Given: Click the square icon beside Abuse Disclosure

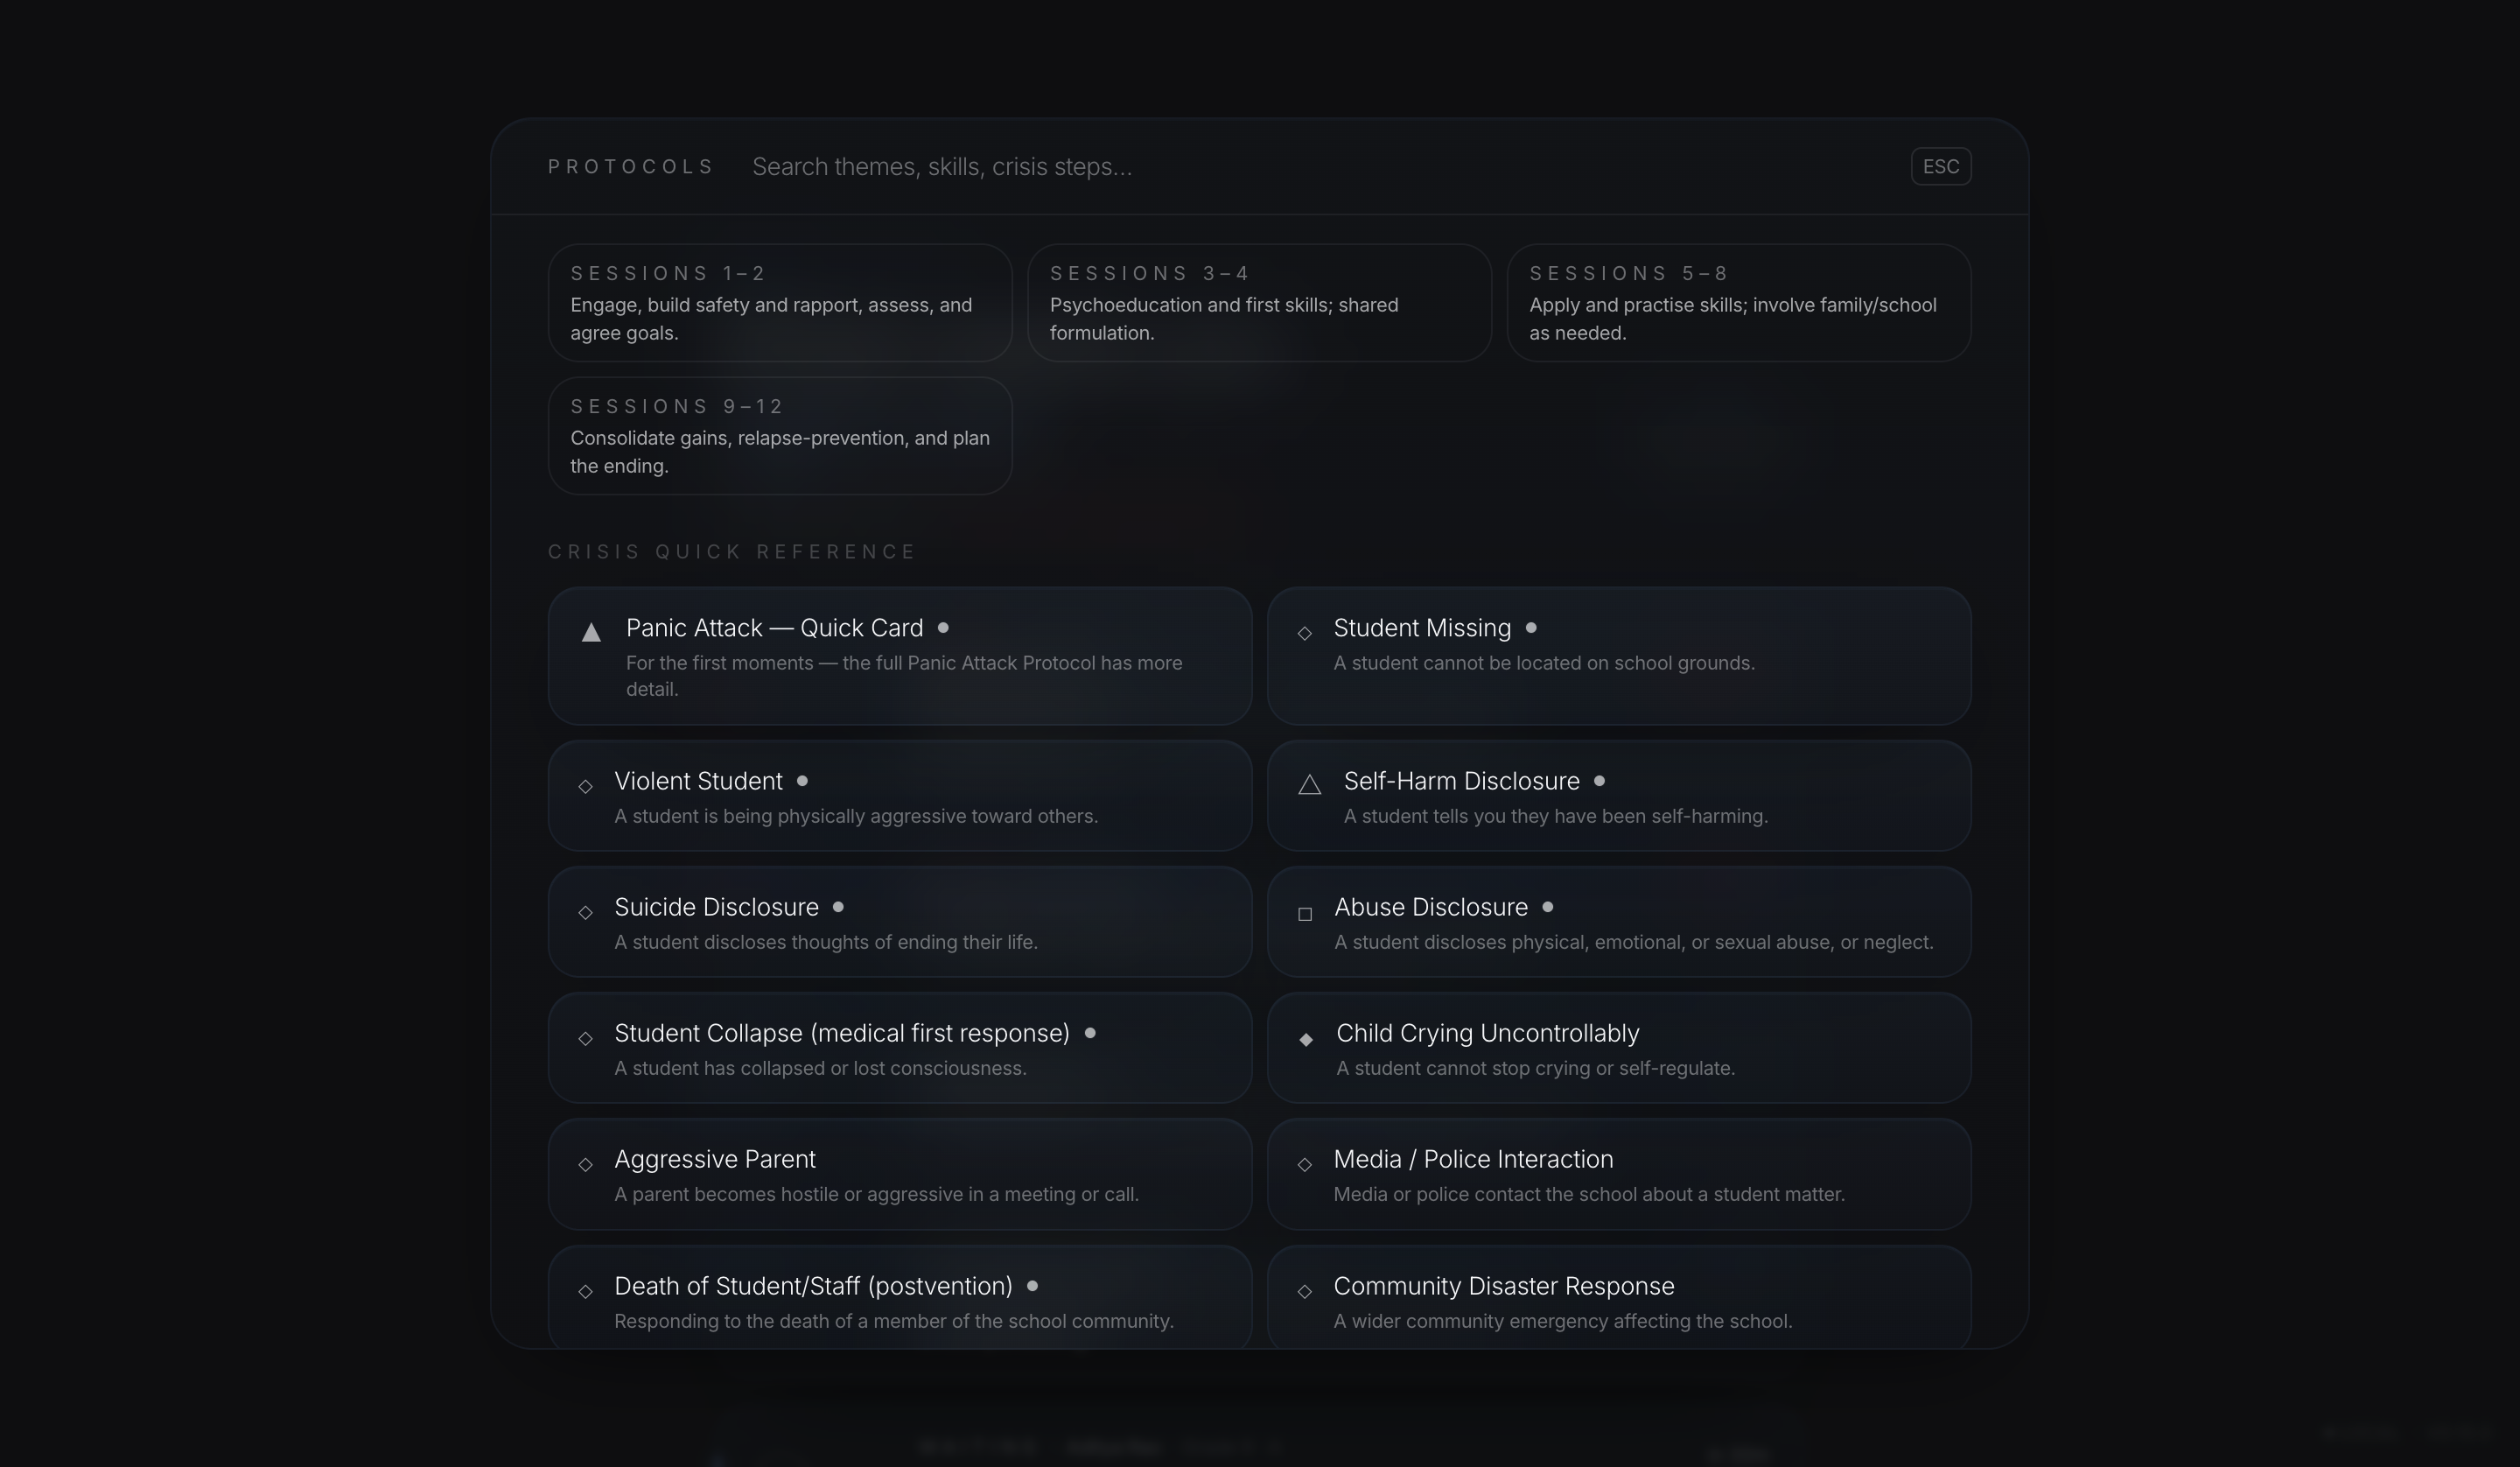Looking at the screenshot, I should pos(1304,913).
